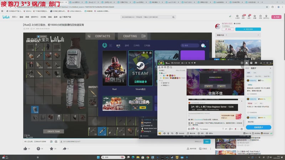The image size is (285, 160).
Task: Open Google Chrome from the taskbar
Action: (x=148, y=157)
